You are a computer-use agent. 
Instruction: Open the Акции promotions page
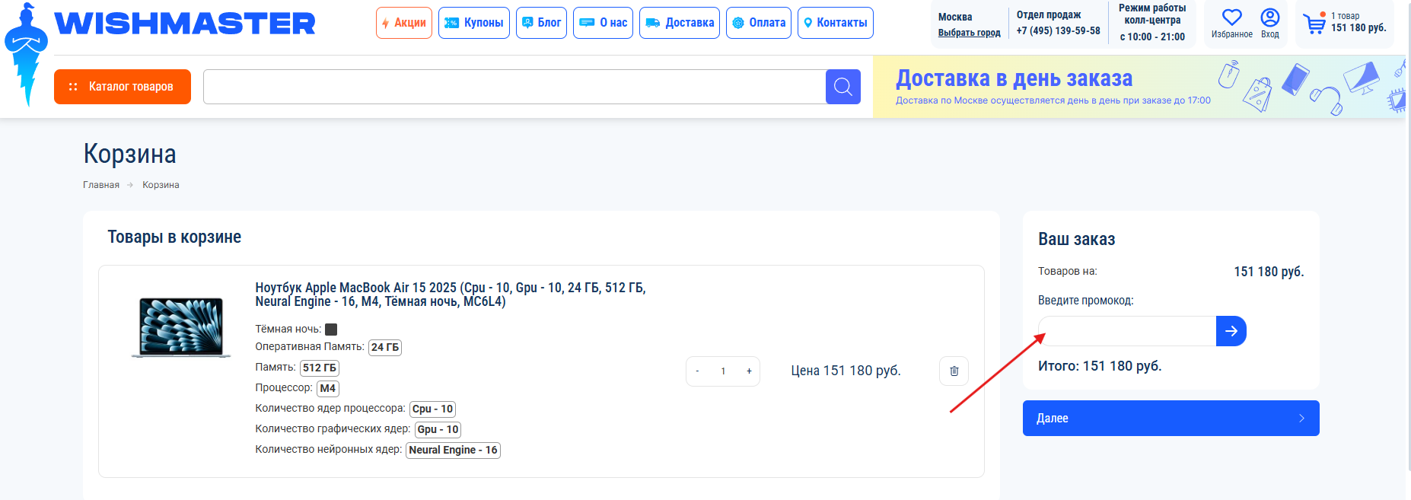[404, 23]
